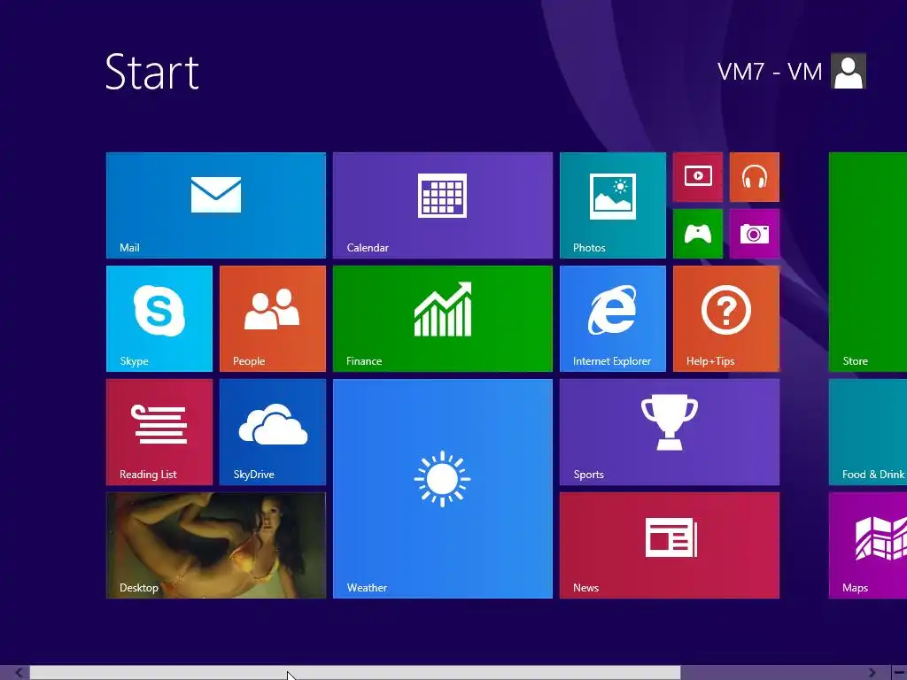The image size is (907, 680).
Task: Click the VM7 - VM user name
Action: [x=770, y=72]
